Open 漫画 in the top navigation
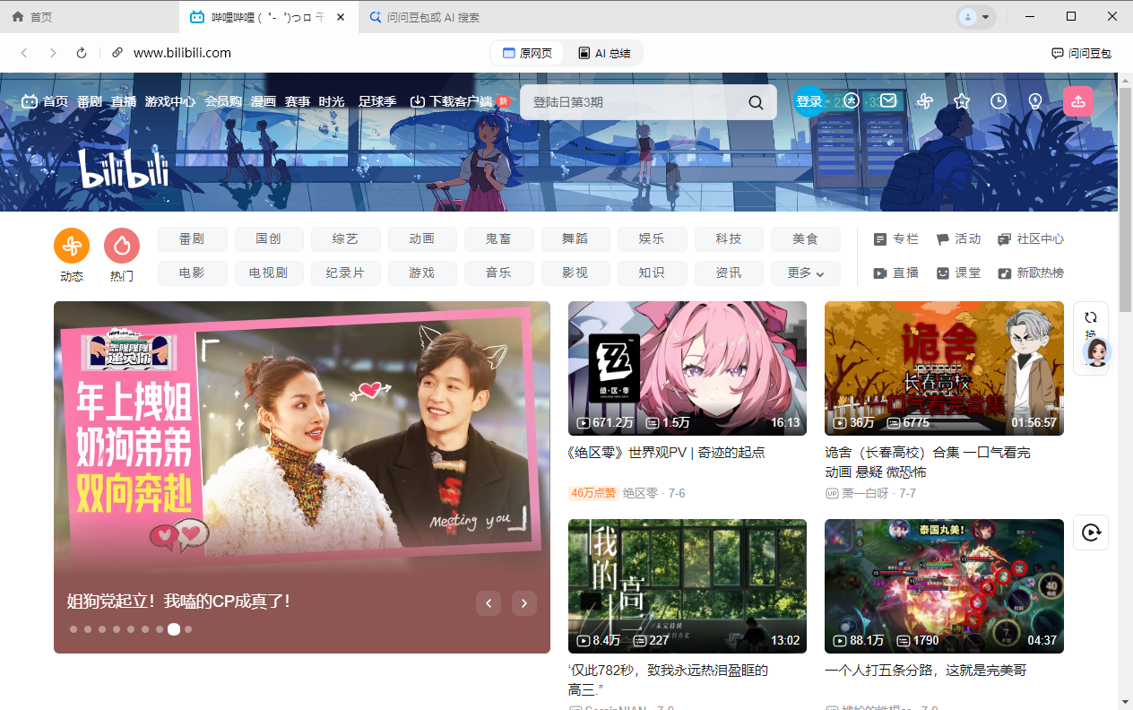Screen dimensions: 1133x710 (x=264, y=101)
